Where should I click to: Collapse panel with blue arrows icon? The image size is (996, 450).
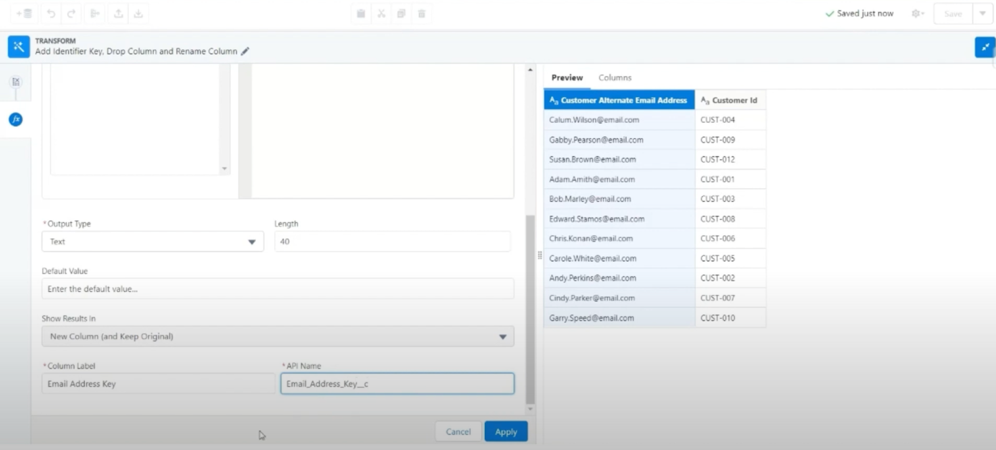985,47
